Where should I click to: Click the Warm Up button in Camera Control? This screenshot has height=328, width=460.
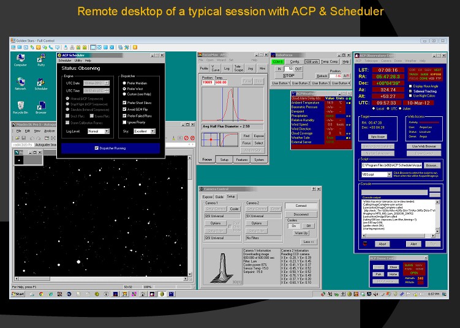pyautogui.click(x=301, y=233)
